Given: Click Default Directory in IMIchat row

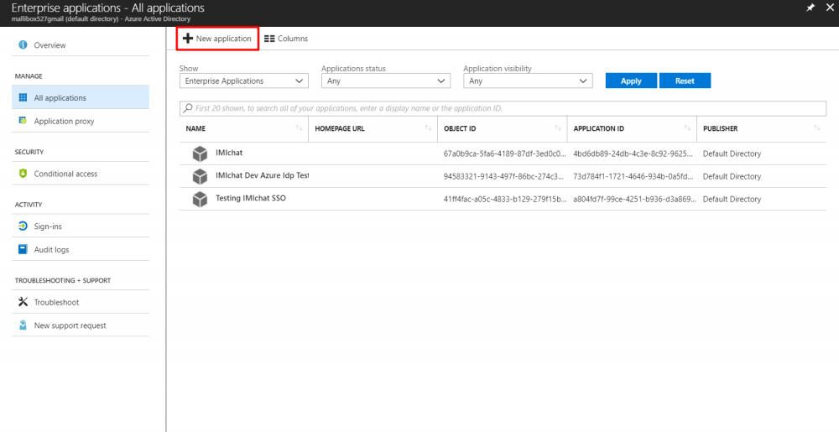Looking at the screenshot, I should coord(732,154).
